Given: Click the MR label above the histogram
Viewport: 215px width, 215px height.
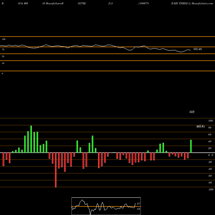Looking at the screenshot, I should coord(192,112).
